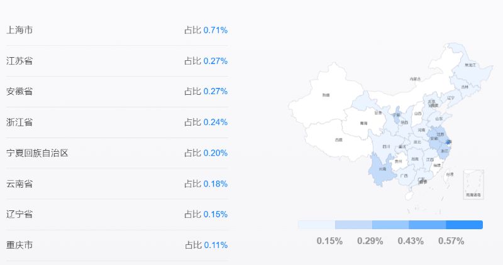
Task: Click the 宁夏回族自治区 row
Action: pyautogui.click(x=117, y=153)
